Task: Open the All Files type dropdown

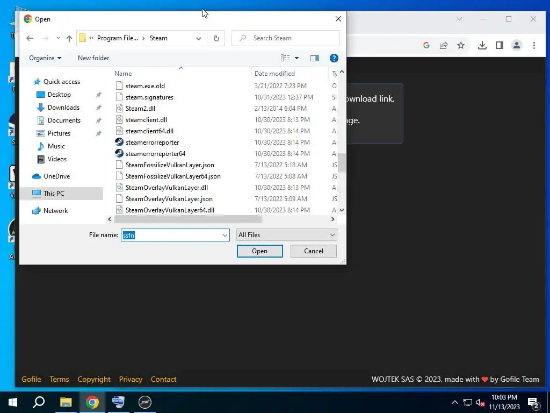Action: tap(287, 235)
